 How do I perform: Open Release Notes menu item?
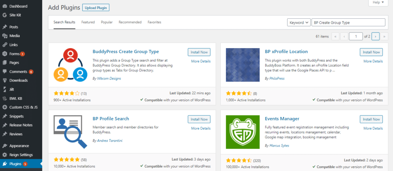21,125
